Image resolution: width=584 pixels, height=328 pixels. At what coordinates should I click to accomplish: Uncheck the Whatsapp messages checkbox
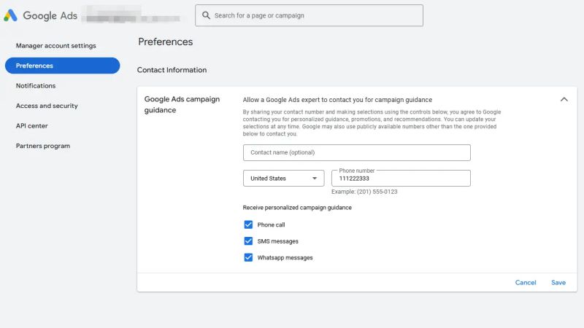pyautogui.click(x=248, y=257)
